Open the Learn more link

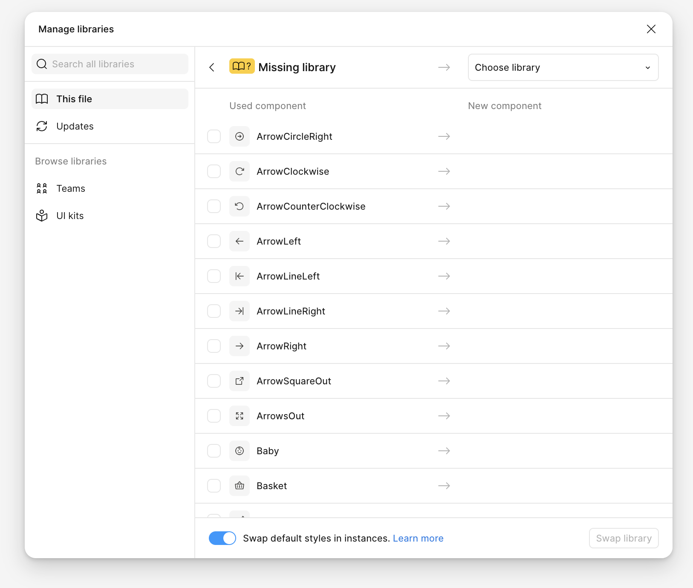click(418, 538)
